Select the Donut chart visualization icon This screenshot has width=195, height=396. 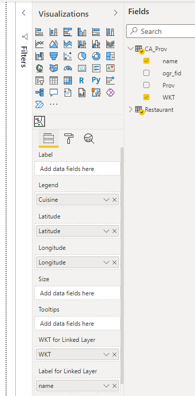[96, 56]
